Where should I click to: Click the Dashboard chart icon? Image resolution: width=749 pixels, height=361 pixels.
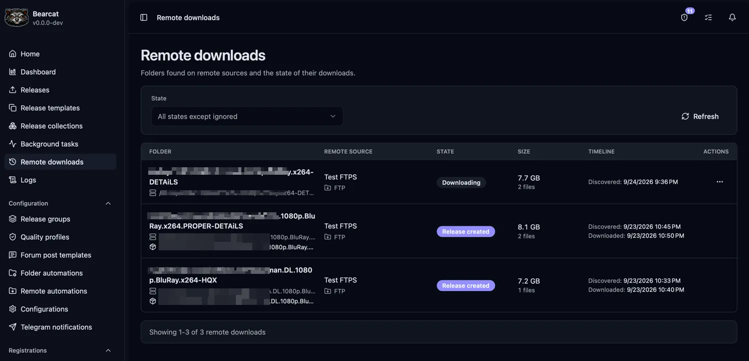point(13,72)
